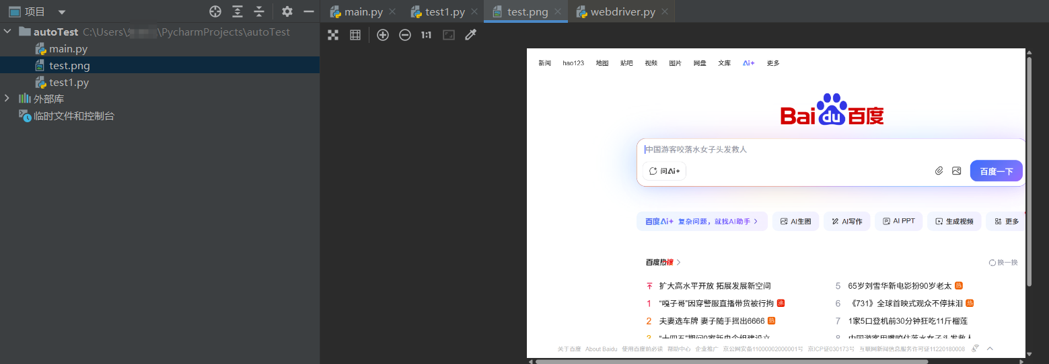Expand the 外部库 node
The image size is (1049, 364).
click(x=7, y=99)
